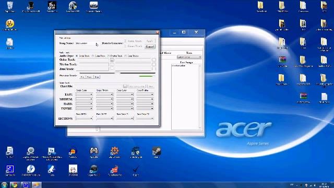Viewport: 334px width, 188px height.
Task: Click the Cancel button
Action: coord(150,46)
